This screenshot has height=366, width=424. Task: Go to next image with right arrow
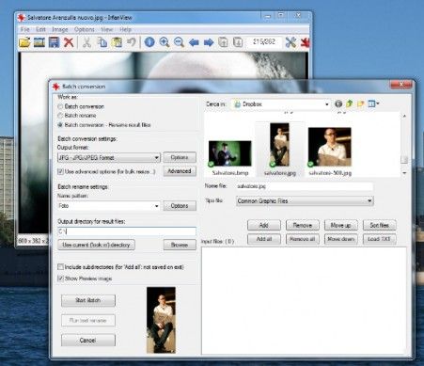point(209,42)
